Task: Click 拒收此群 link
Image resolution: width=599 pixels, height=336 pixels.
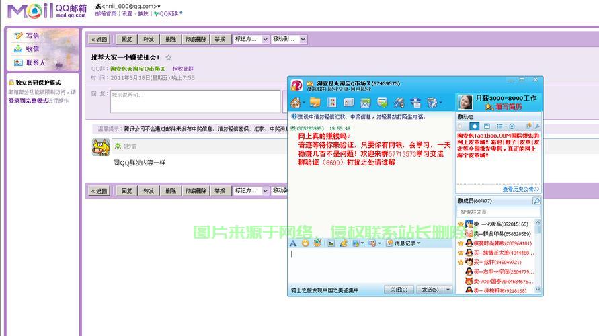Action: coord(183,69)
